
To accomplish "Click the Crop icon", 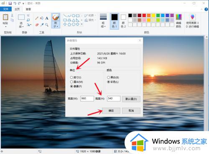I will coord(28,15).
